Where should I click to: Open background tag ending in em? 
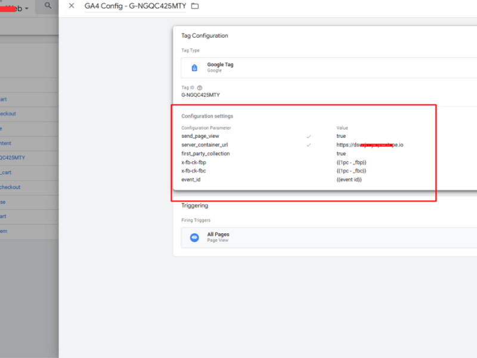(4, 231)
